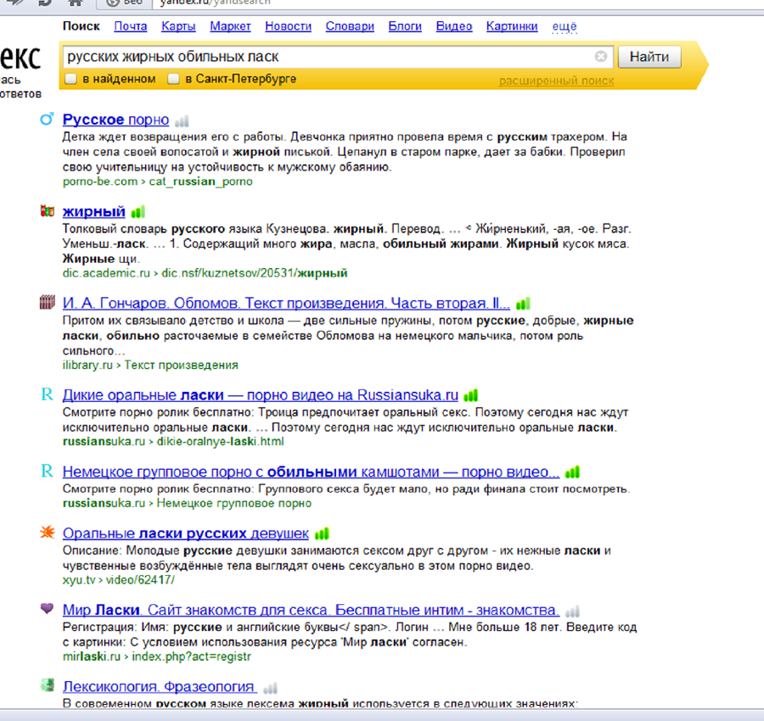The width and height of the screenshot is (764, 721).
Task: Click green rating bars after Гончаров Обломов title
Action: 523,304
